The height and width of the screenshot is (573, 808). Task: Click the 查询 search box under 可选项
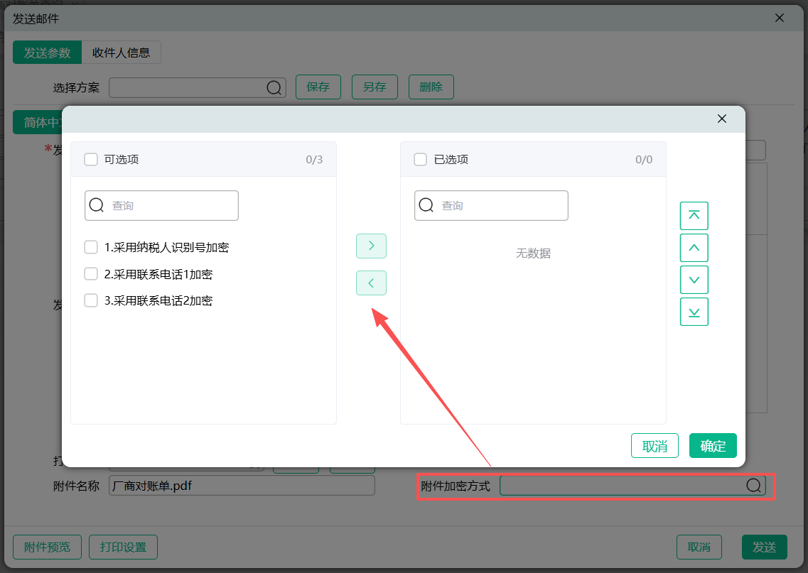point(171,205)
